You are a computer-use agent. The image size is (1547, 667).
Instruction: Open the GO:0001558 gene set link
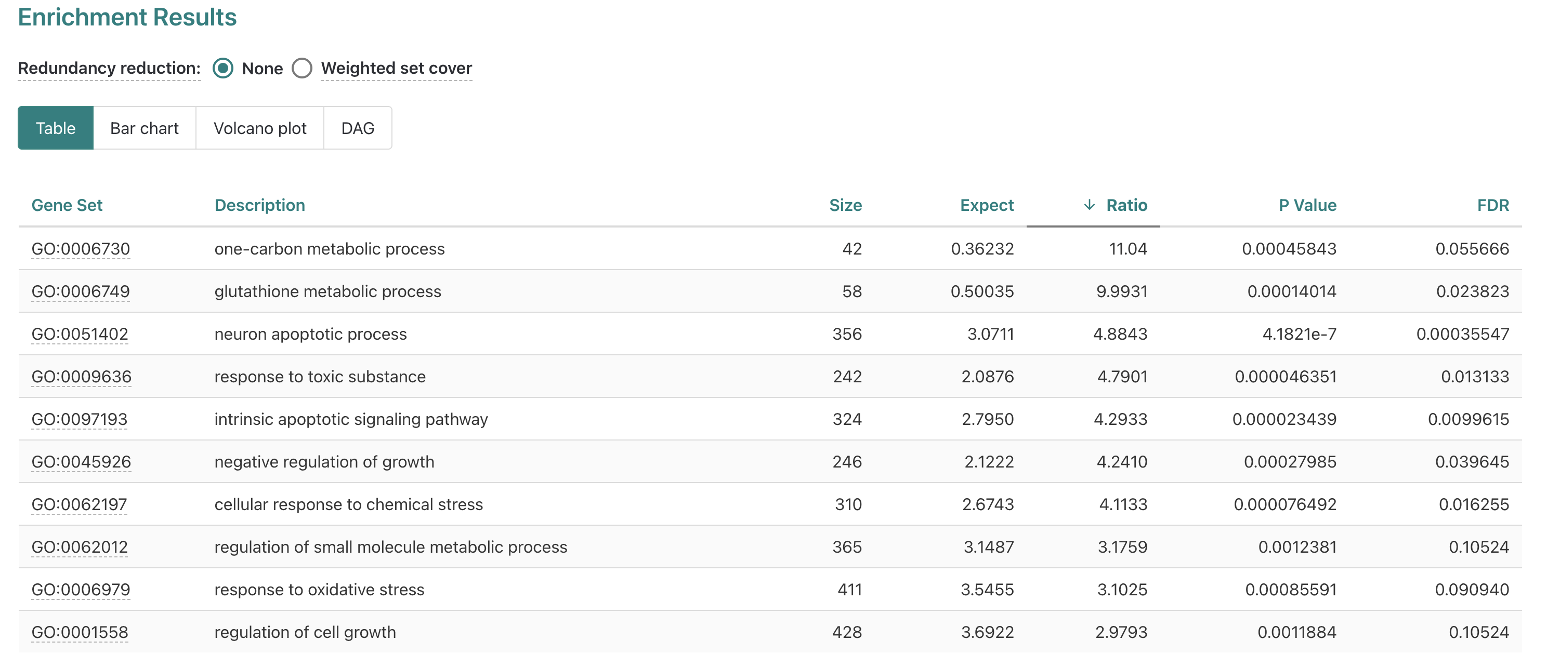click(80, 633)
